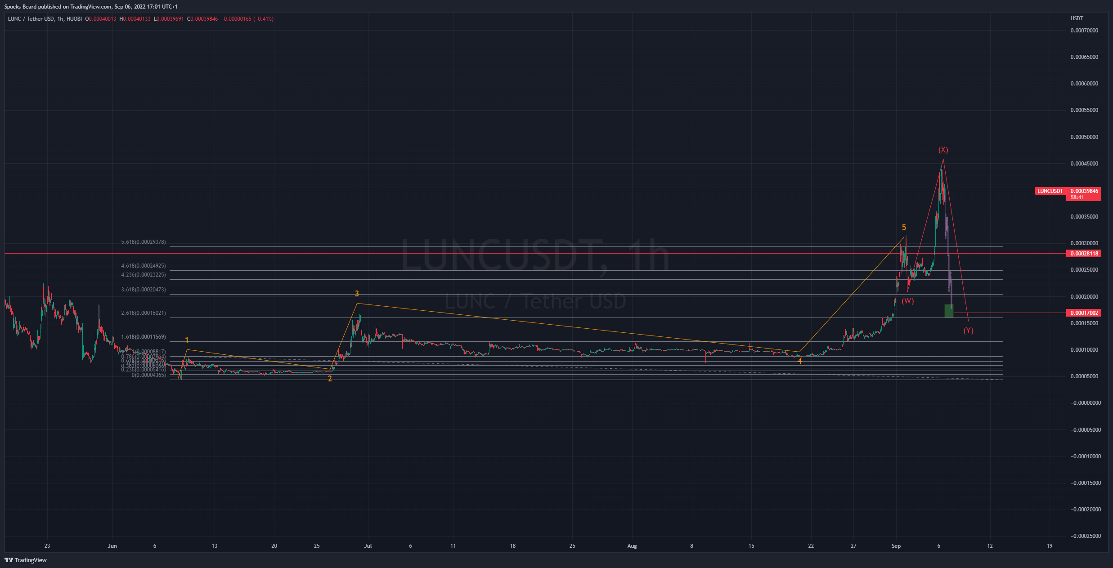Click the current price label 0.00039846
The image size is (1113, 568).
coord(1084,191)
